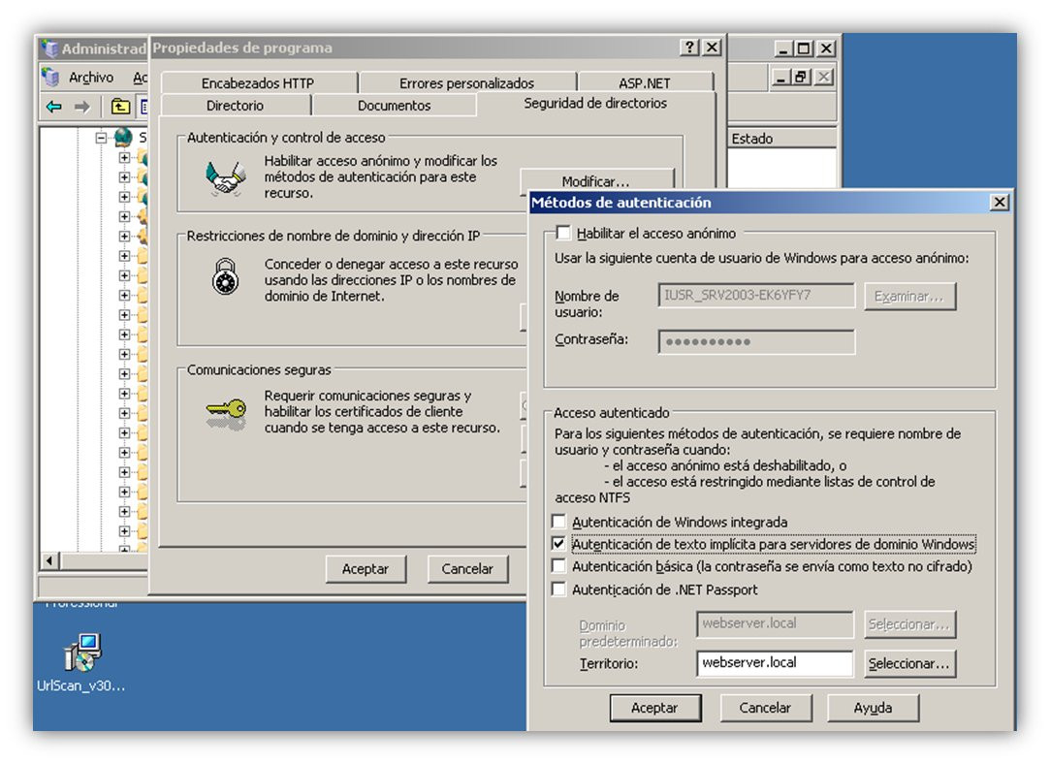Click Ayuda button in authentication dialog

tap(873, 707)
